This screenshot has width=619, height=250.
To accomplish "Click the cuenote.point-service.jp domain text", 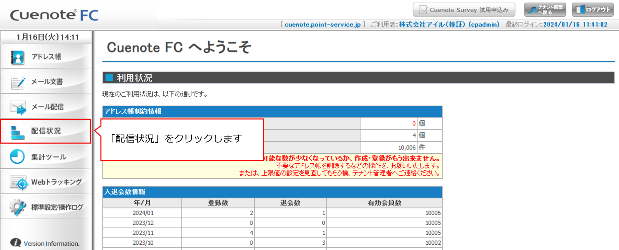I will (323, 25).
